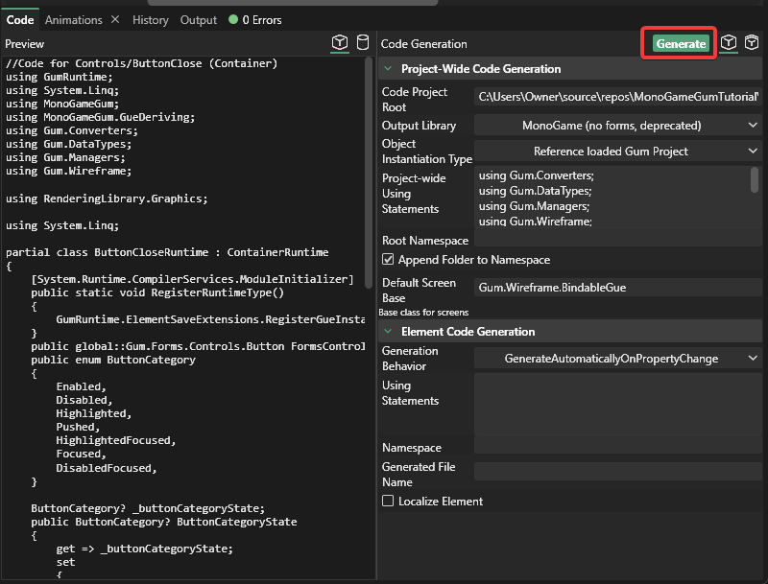
Task: Close the Animations tab with X
Action: tap(114, 20)
